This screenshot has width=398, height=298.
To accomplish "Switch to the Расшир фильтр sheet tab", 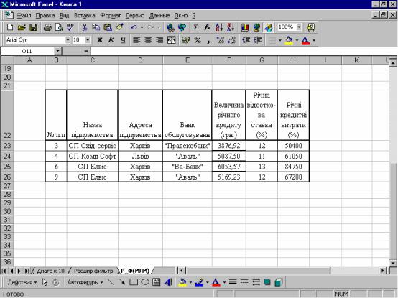I will 93,271.
